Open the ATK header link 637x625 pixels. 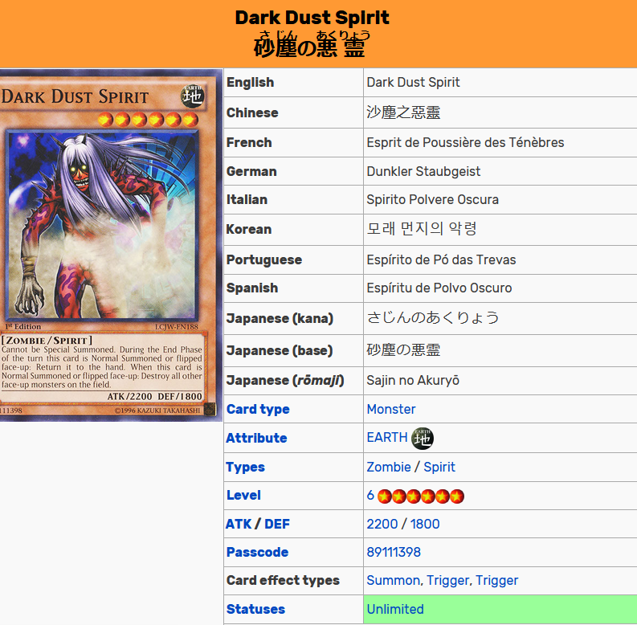click(x=239, y=525)
